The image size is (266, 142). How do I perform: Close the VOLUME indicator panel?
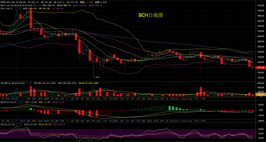31,83
